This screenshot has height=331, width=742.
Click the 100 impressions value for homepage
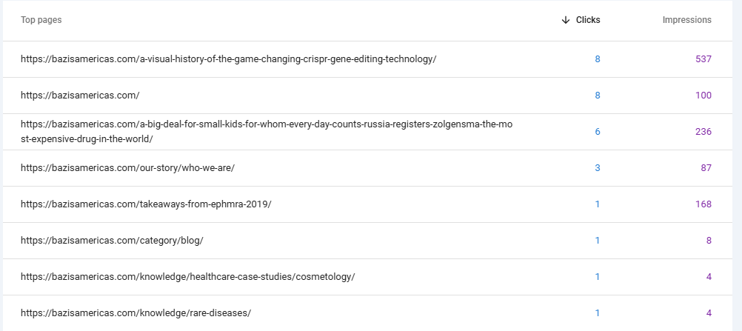point(703,95)
